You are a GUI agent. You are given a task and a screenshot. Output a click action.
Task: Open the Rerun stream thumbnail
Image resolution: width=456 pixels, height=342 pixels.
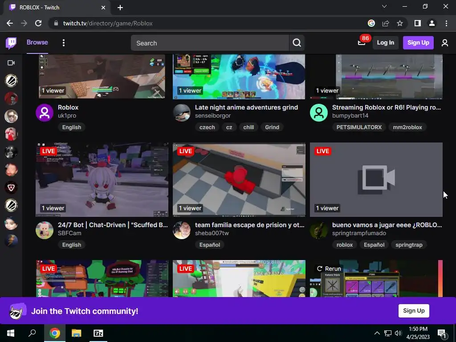376,279
